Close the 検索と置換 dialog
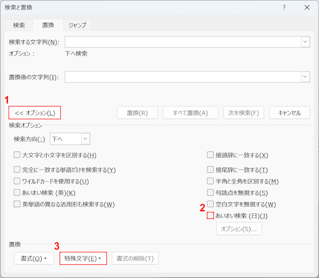This screenshot has height=278, width=319. point(307,8)
